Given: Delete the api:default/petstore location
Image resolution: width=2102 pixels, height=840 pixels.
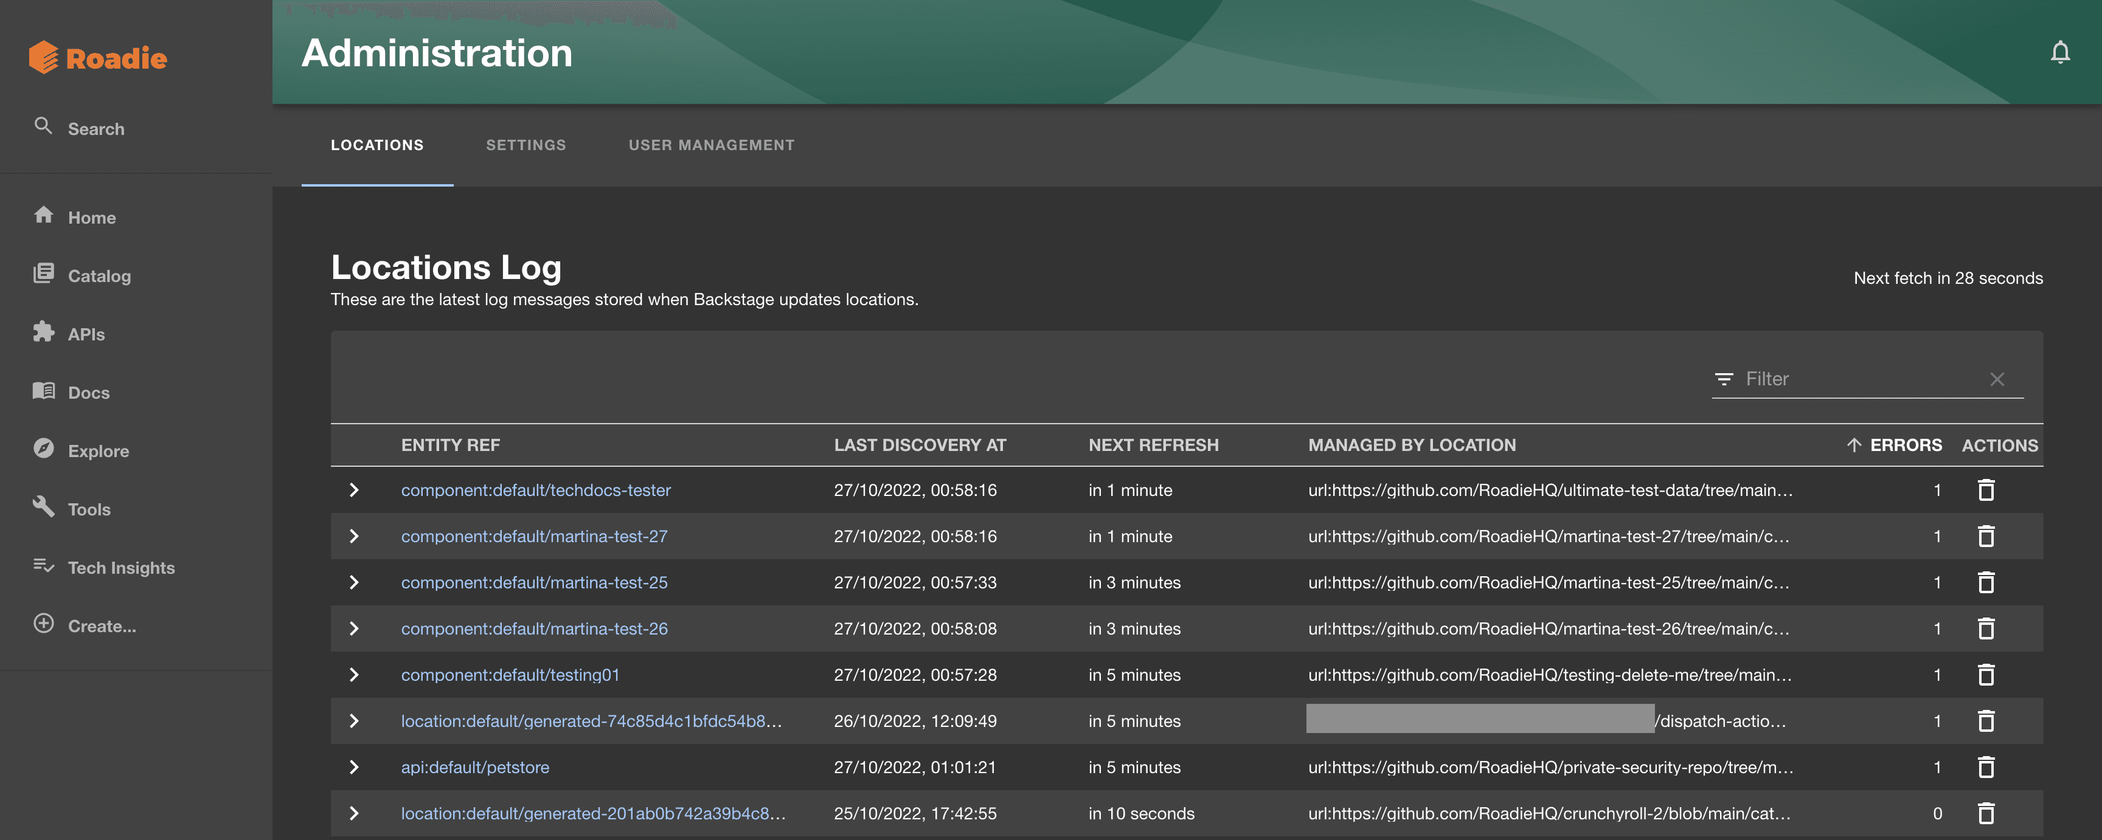Looking at the screenshot, I should (x=1986, y=768).
